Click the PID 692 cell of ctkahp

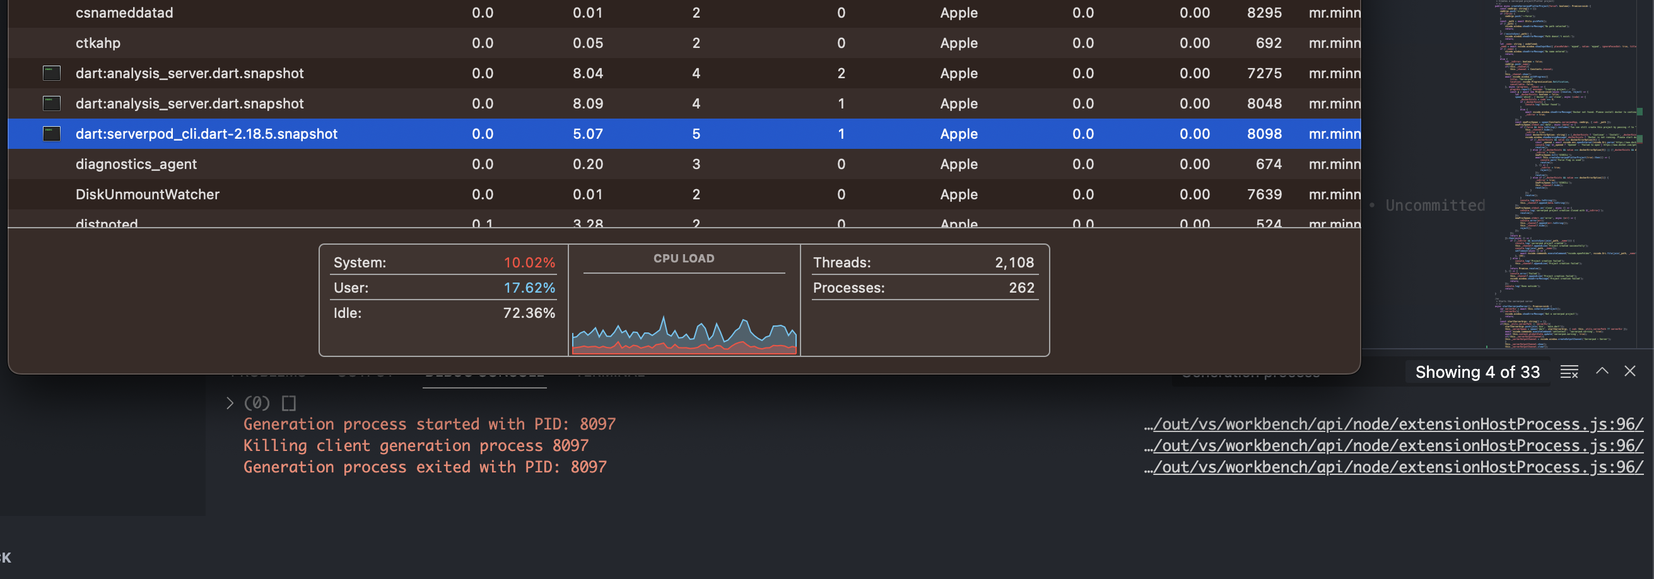(x=1269, y=43)
